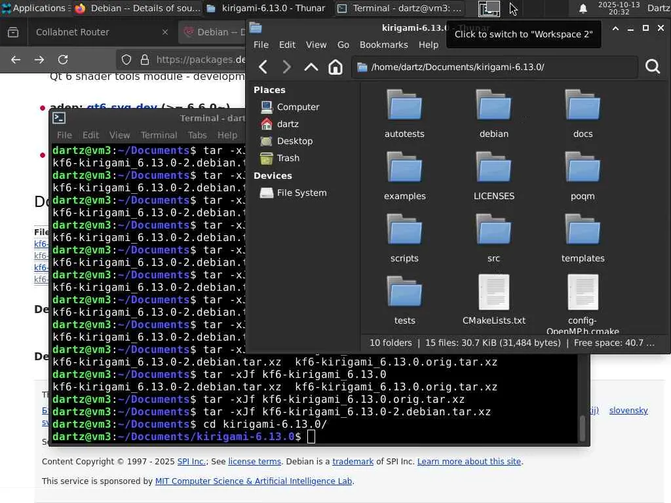Viewport: 671px width, 503px height.
Task: Go forward in Thunar navigation
Action: (x=287, y=67)
